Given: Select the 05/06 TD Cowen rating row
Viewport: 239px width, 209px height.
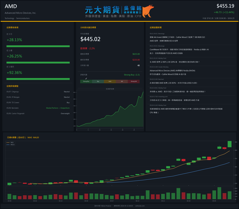Looking at the screenshot, I should (38, 103).
